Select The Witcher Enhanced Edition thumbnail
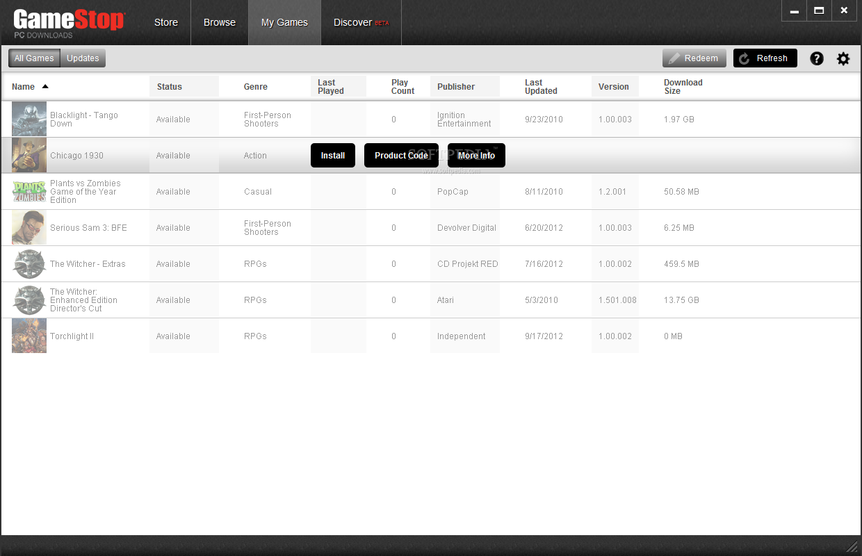The height and width of the screenshot is (556, 862). [29, 300]
